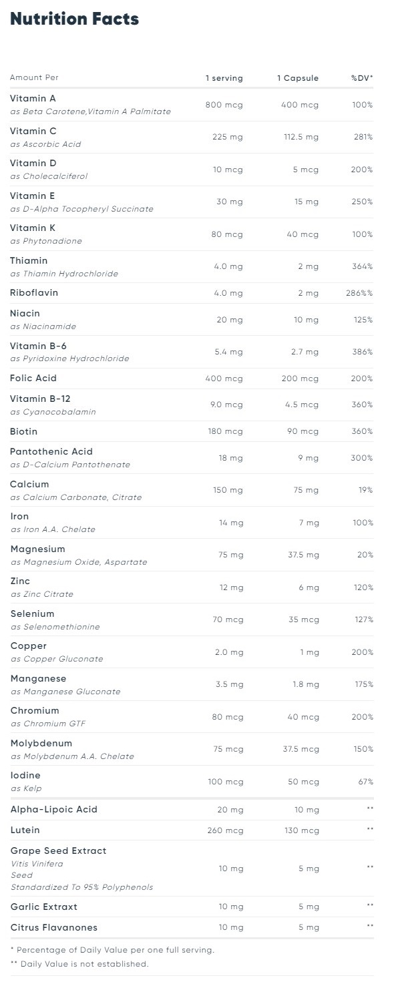Viewport: 394px width, 990px height.
Task: Click the Nutrition Facts heading
Action: (75, 19)
